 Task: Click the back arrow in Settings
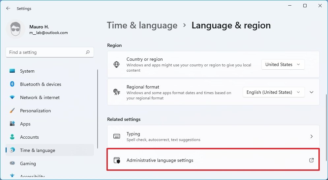[8, 8]
